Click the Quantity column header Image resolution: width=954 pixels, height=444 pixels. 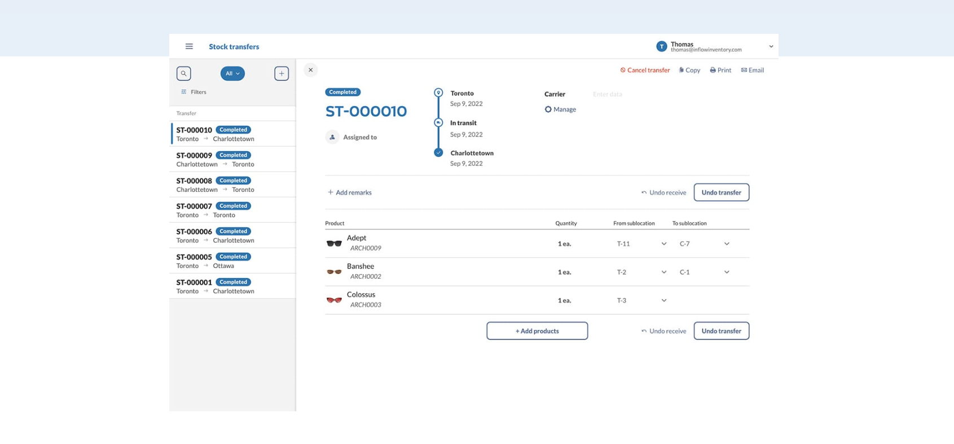(566, 223)
